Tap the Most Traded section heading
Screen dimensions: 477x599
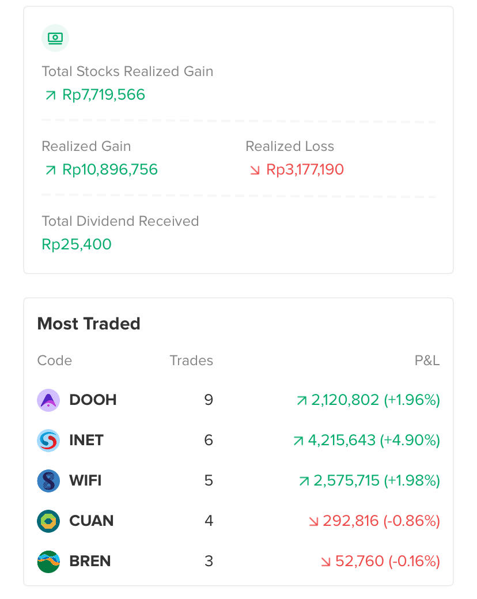click(89, 324)
